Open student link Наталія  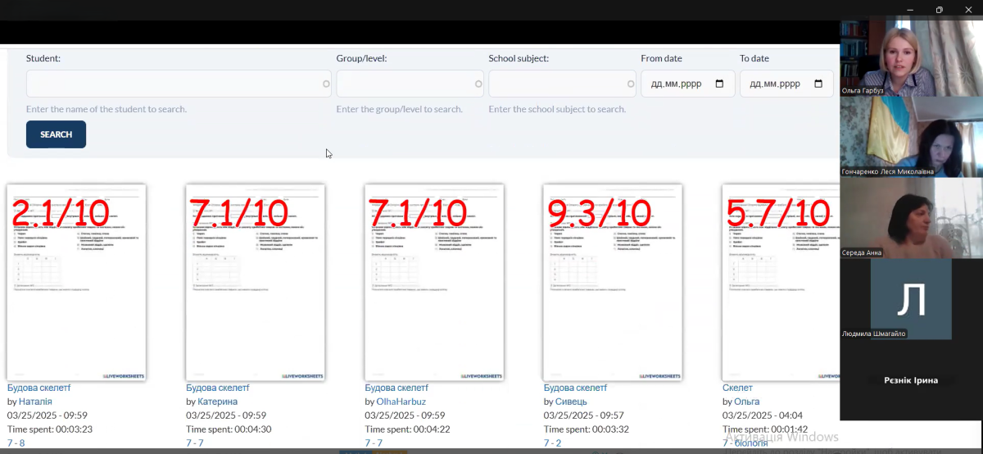[35, 402]
